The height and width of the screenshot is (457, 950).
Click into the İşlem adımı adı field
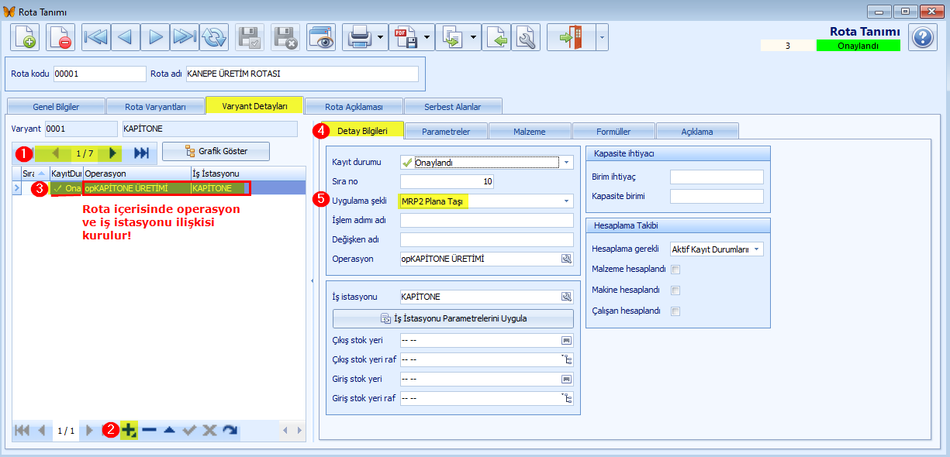click(486, 221)
